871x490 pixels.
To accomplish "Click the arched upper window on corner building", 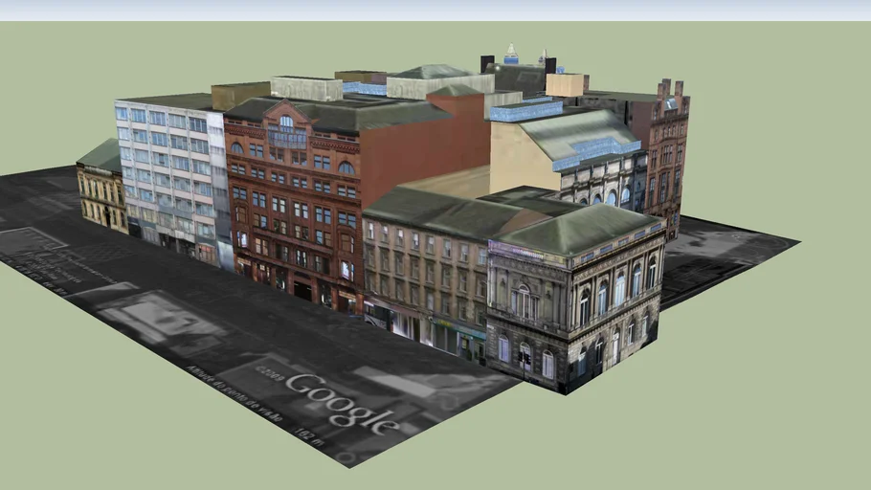I will [522, 300].
